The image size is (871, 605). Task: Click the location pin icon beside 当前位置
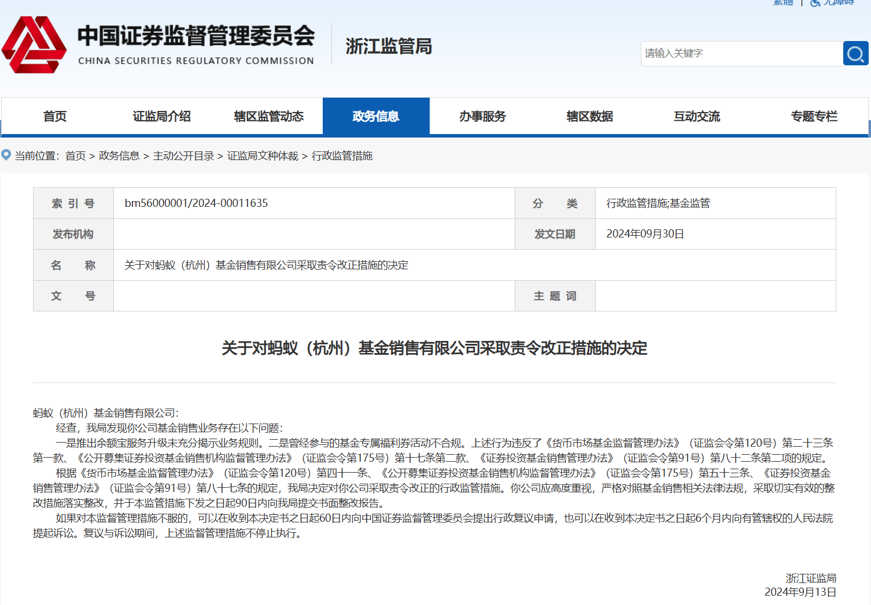coord(6,155)
